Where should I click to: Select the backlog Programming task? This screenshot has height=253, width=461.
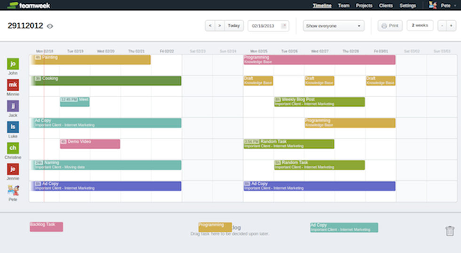[215, 227]
